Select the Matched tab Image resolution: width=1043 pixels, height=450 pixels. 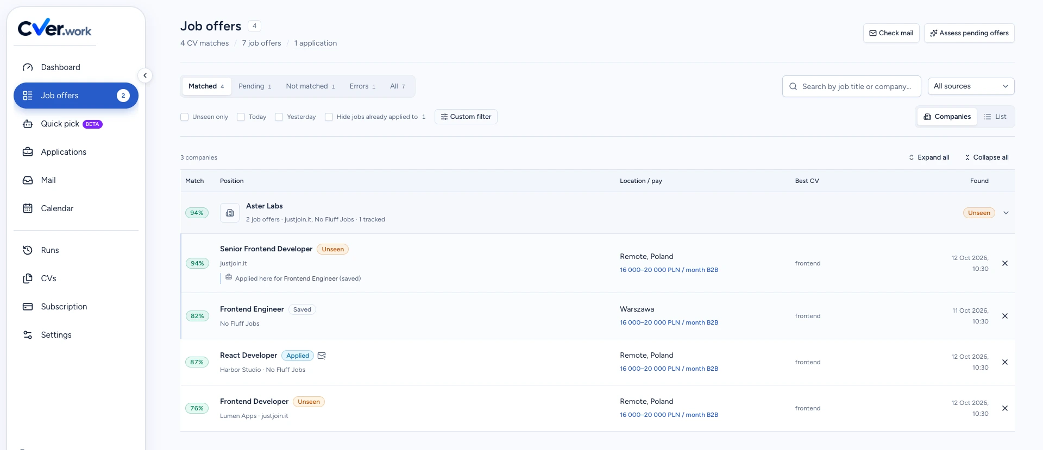tap(206, 86)
